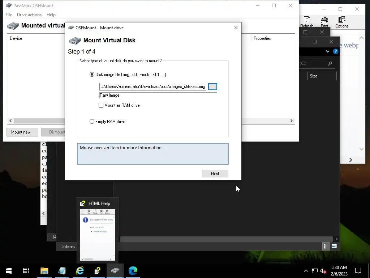
Task: Click right arrow of OSFMount list scrollbar
Action: 292,121
